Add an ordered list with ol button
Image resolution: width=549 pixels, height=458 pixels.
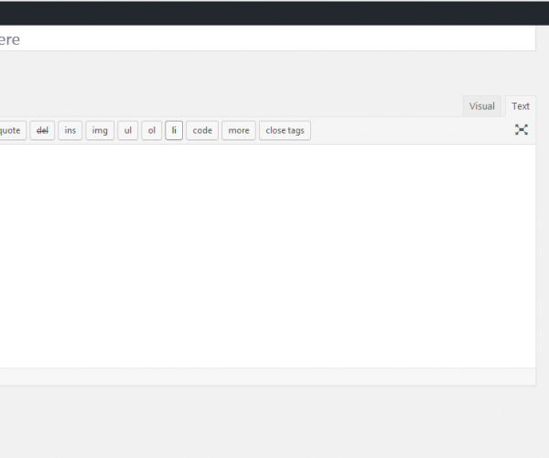tap(152, 130)
